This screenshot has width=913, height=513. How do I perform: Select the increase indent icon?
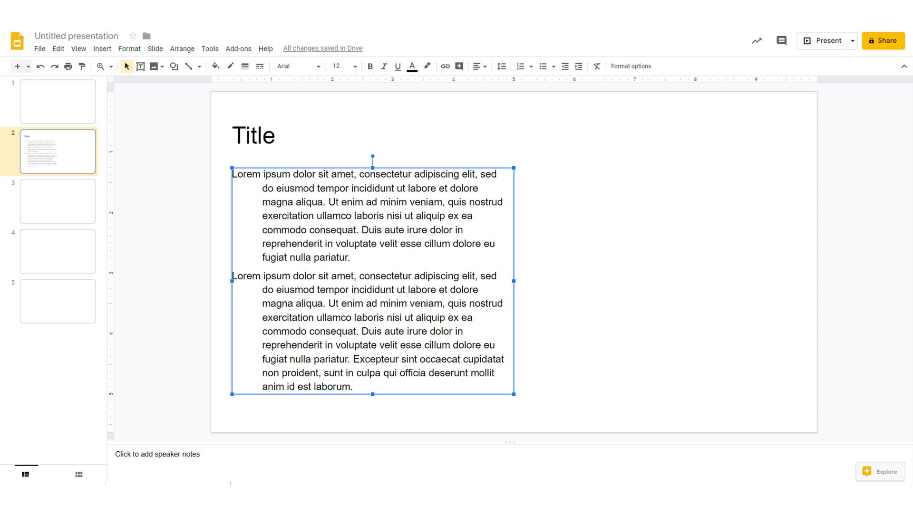tap(578, 66)
